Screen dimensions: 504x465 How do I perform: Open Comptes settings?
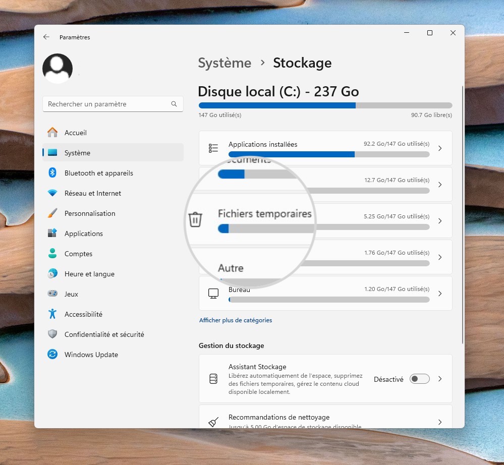(113, 253)
